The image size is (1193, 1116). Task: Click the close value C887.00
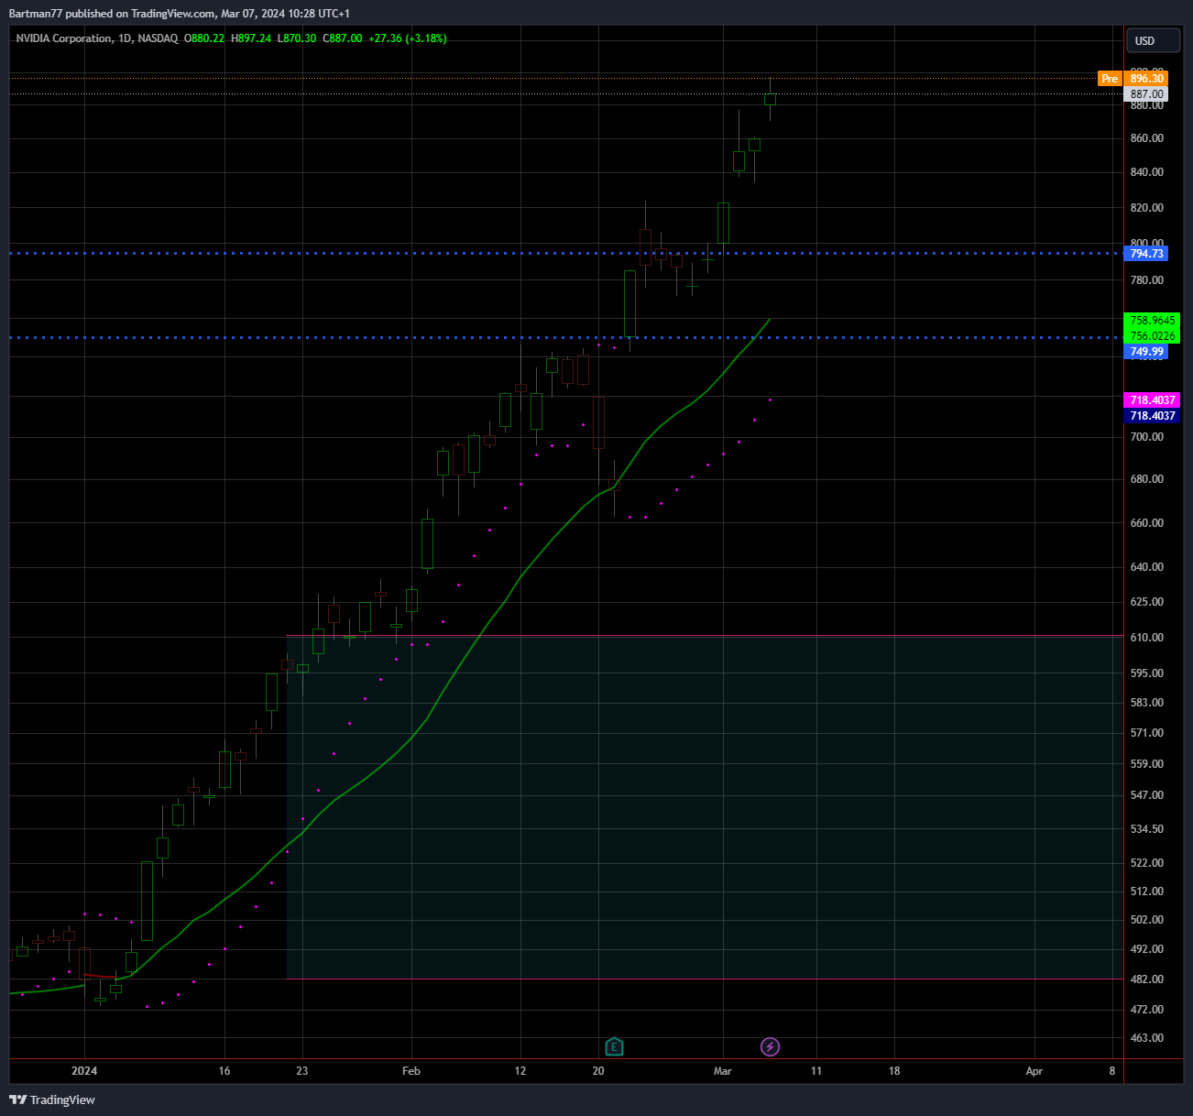[343, 38]
